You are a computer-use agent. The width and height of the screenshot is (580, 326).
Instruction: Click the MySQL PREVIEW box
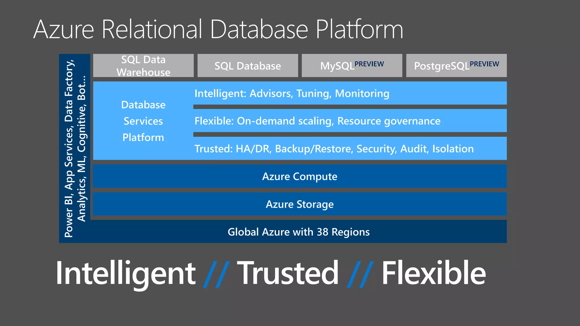click(352, 65)
